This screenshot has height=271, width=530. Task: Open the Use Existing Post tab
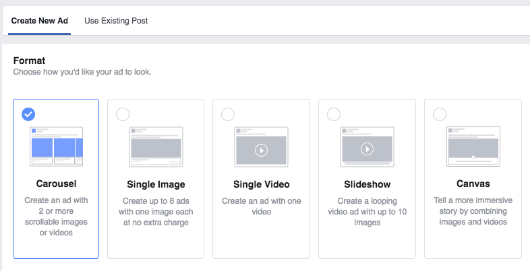point(116,21)
